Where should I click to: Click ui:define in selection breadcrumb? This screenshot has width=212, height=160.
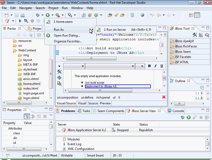click(x=87, y=97)
